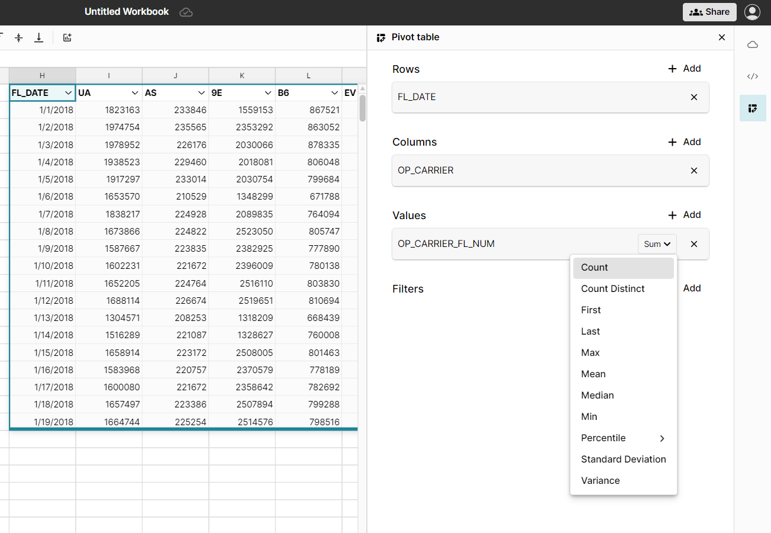Click the cloud icon in the right sidebar

tap(752, 44)
